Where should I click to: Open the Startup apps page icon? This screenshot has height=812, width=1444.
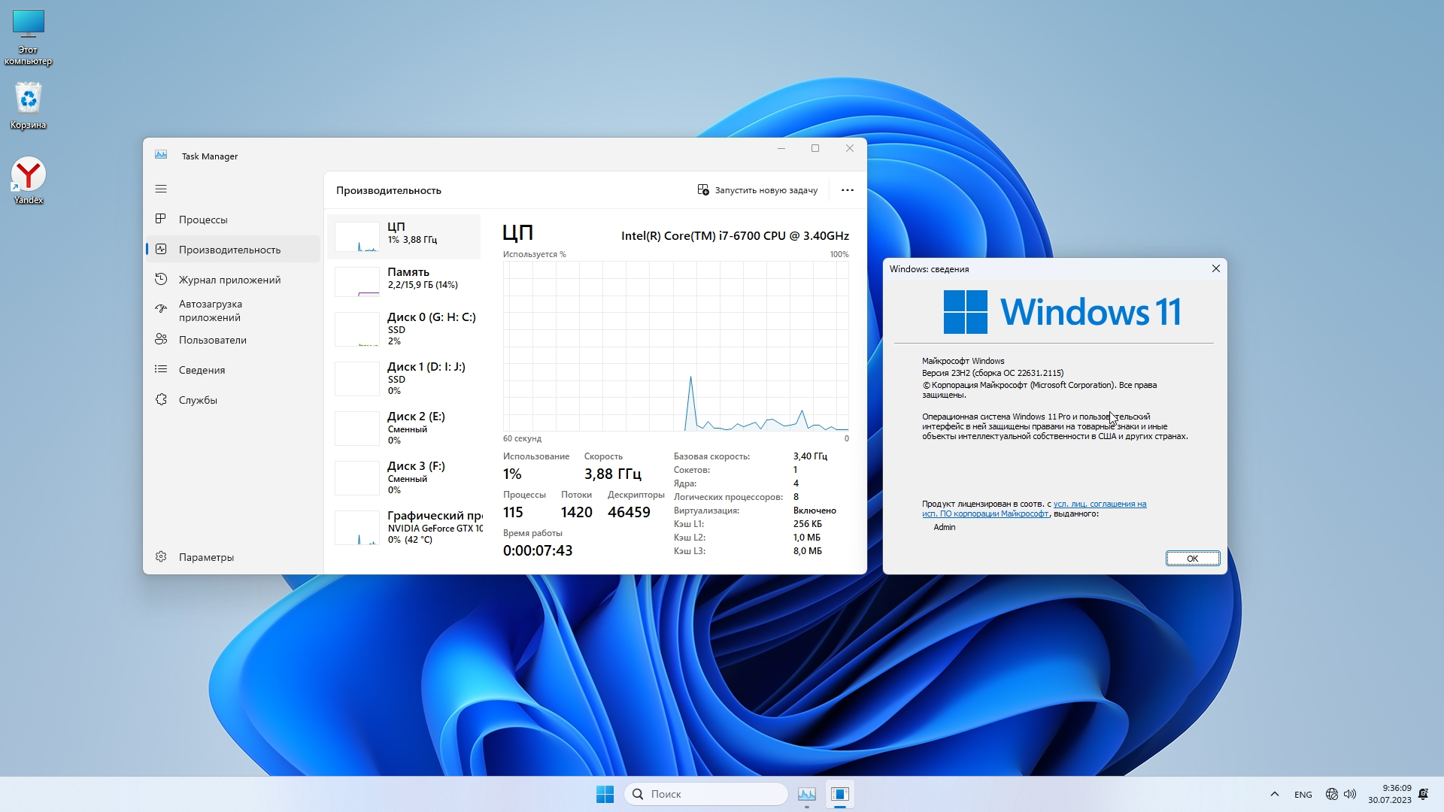(161, 308)
